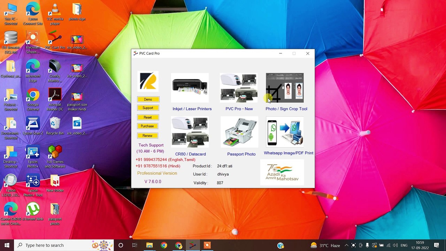This screenshot has height=251, width=446.
Task: Select the passport photo folder icon
Action: click(x=55, y=214)
